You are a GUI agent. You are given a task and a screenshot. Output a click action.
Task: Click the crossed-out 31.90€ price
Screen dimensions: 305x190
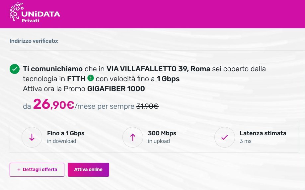(147, 106)
